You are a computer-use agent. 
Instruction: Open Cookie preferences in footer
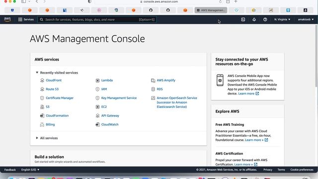pyautogui.click(x=302, y=170)
